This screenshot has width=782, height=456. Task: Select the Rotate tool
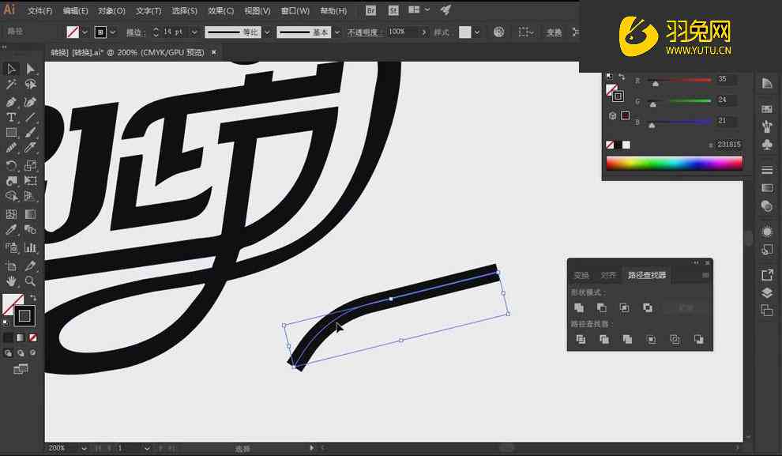(x=11, y=165)
